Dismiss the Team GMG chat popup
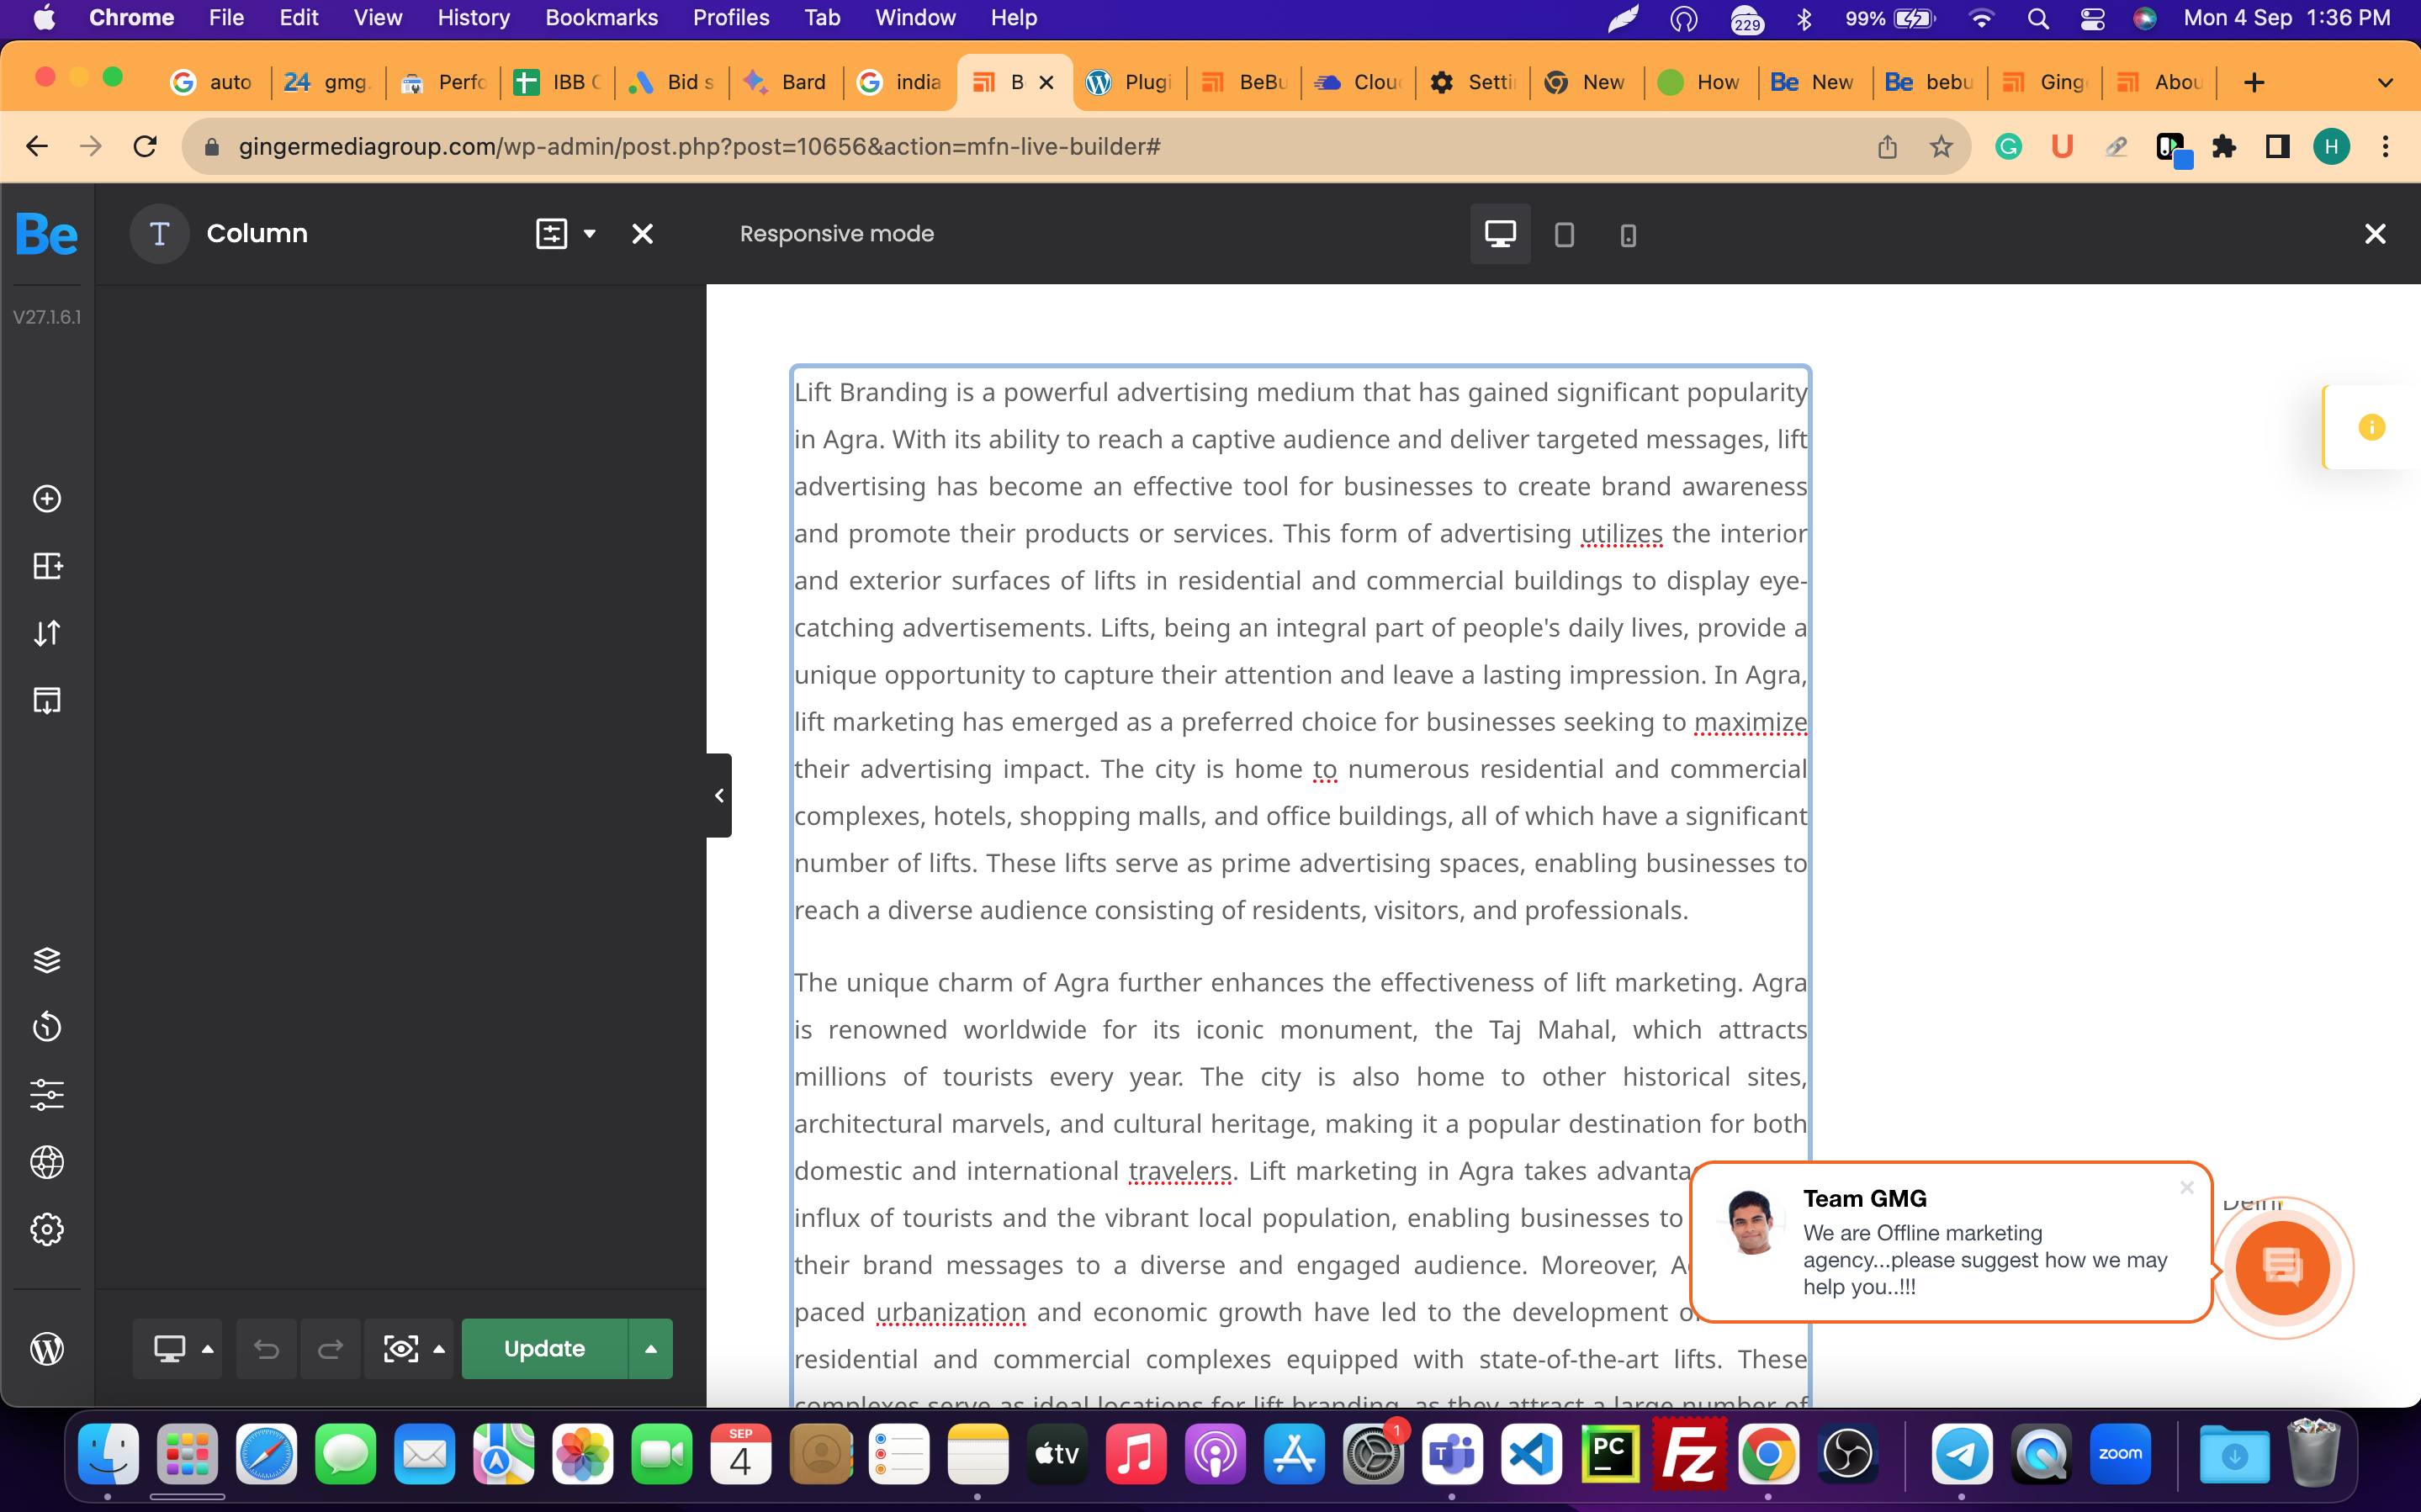The width and height of the screenshot is (2421, 1512). [x=2187, y=1187]
